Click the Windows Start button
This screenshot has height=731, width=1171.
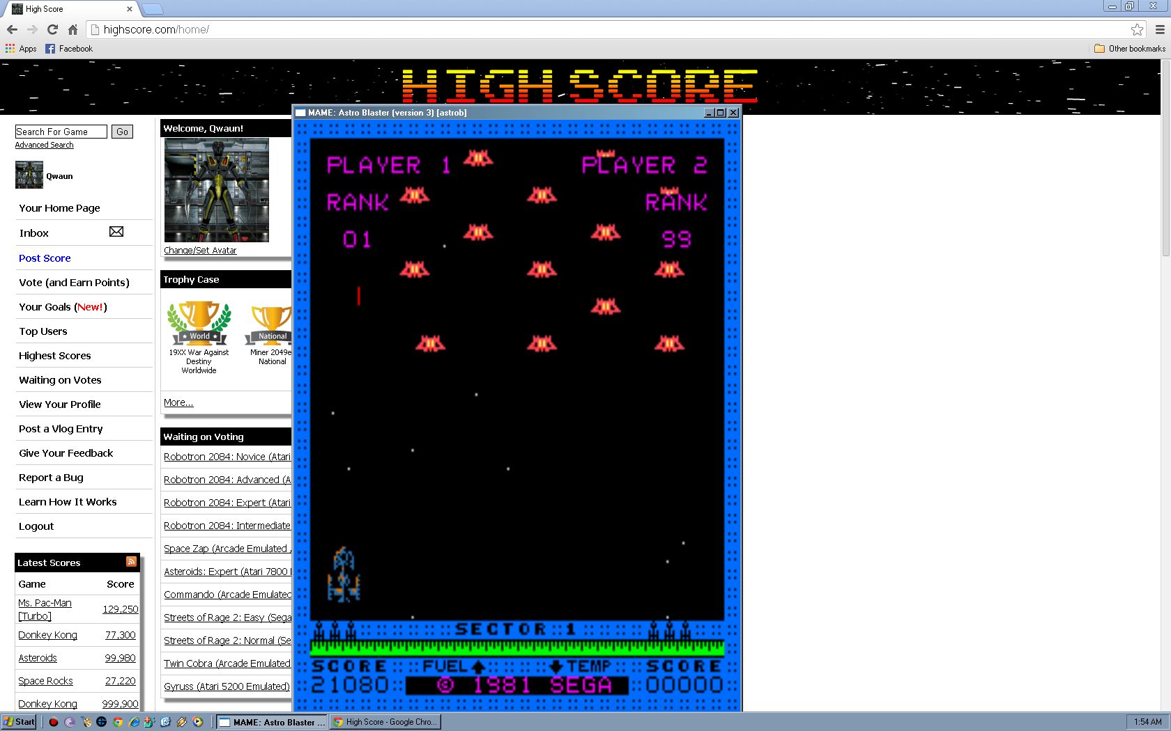pos(19,722)
